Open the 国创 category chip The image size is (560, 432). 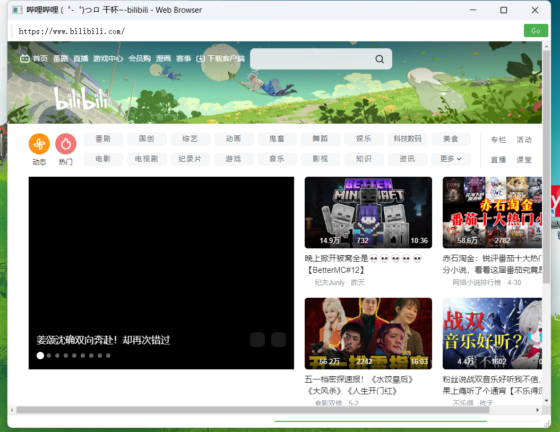click(x=147, y=139)
